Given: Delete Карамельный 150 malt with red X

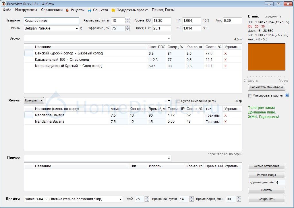Looking at the screenshot, I should pyautogui.click(x=225, y=60).
